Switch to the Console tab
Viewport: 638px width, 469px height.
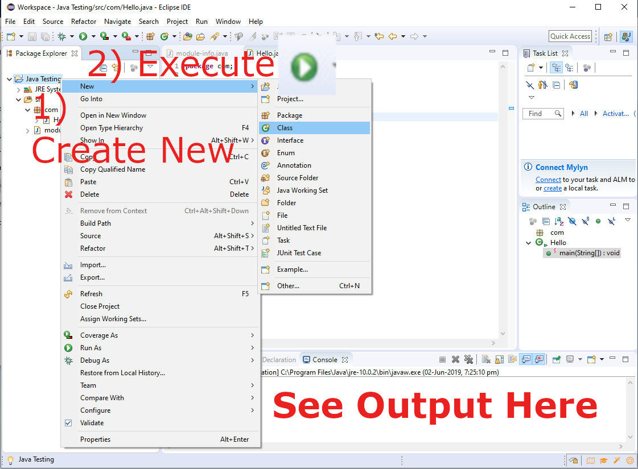[x=323, y=359]
